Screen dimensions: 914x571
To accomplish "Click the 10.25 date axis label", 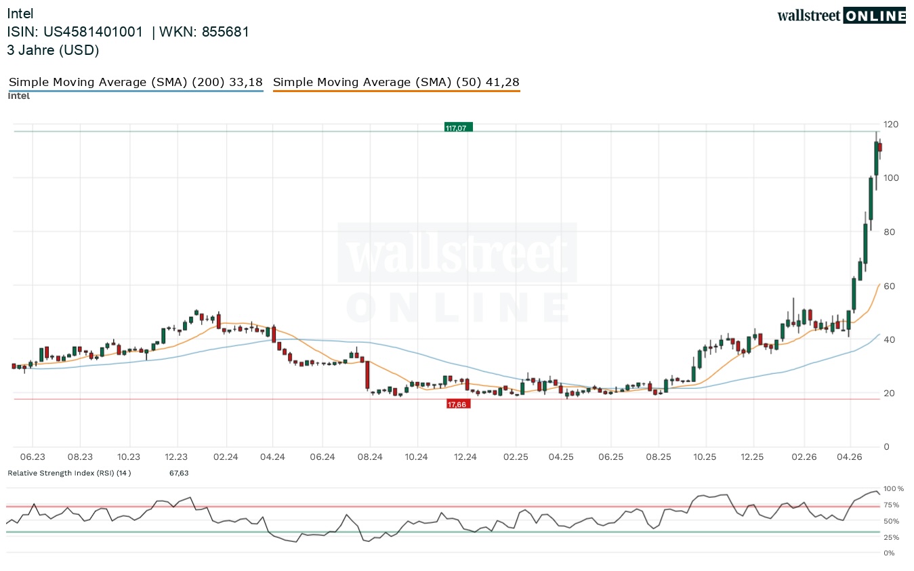I will (705, 457).
